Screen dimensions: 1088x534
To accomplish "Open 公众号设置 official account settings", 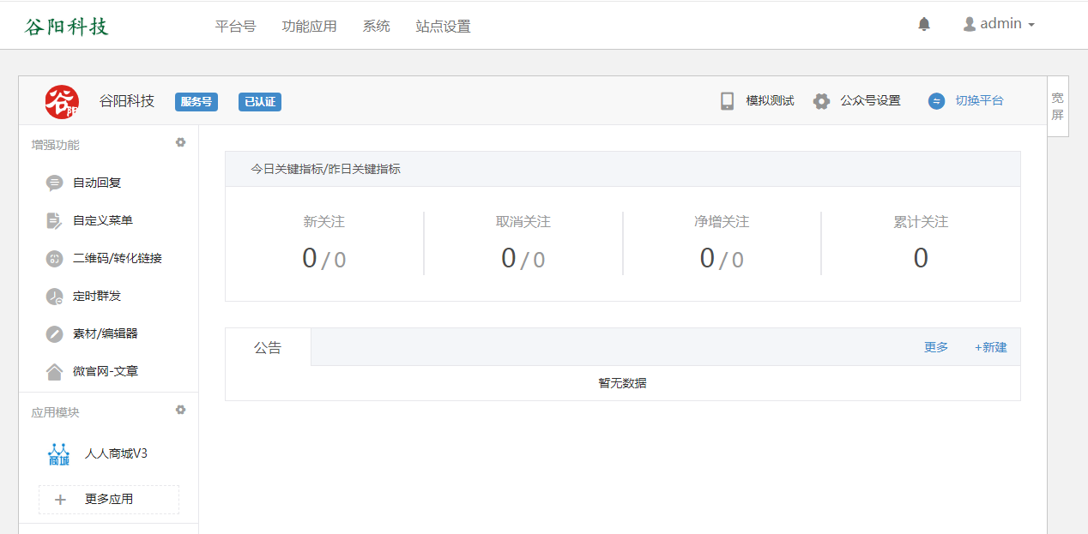I will pyautogui.click(x=870, y=100).
